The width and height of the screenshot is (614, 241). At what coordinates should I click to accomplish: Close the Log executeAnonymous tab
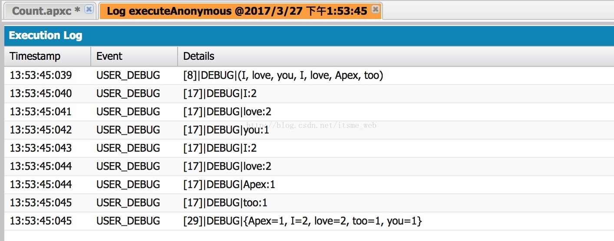tap(376, 10)
